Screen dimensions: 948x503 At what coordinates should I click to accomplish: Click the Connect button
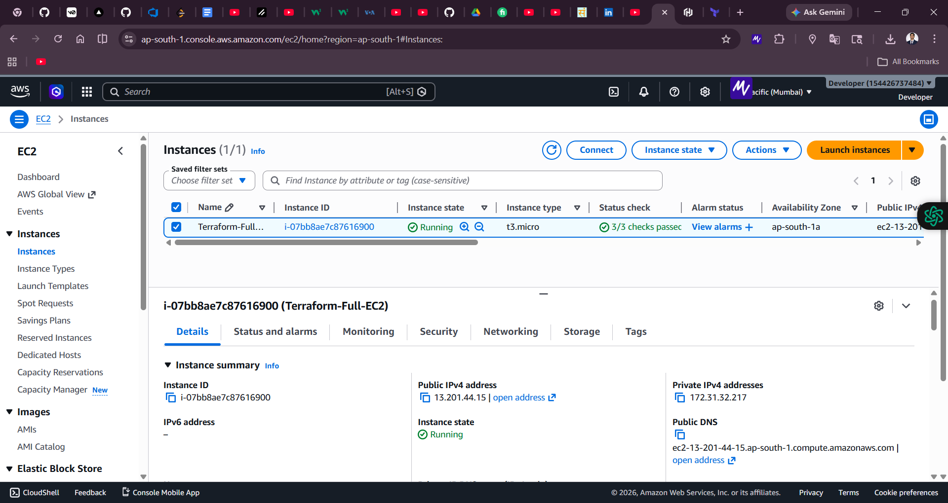point(596,150)
